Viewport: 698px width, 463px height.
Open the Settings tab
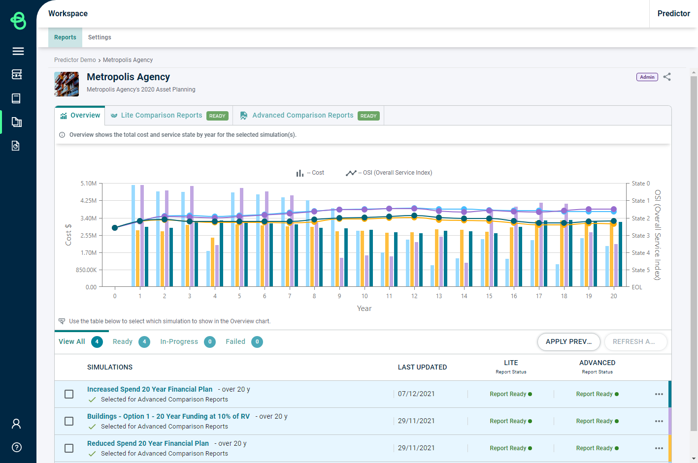pyautogui.click(x=100, y=37)
